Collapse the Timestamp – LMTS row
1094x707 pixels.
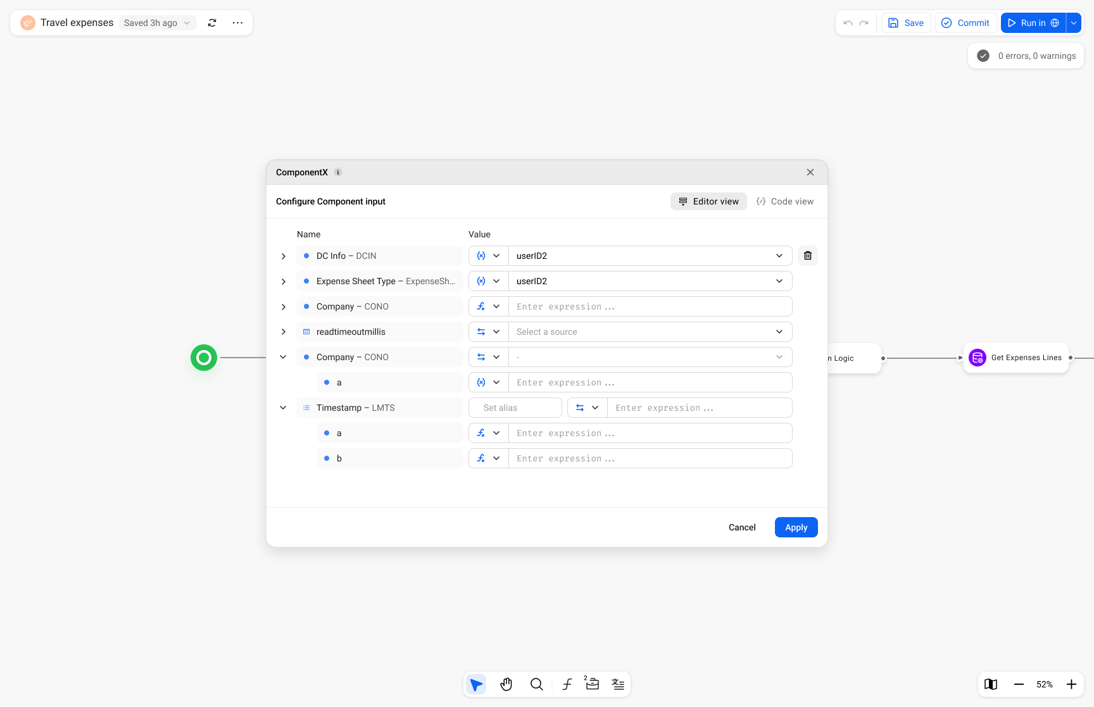coord(283,408)
